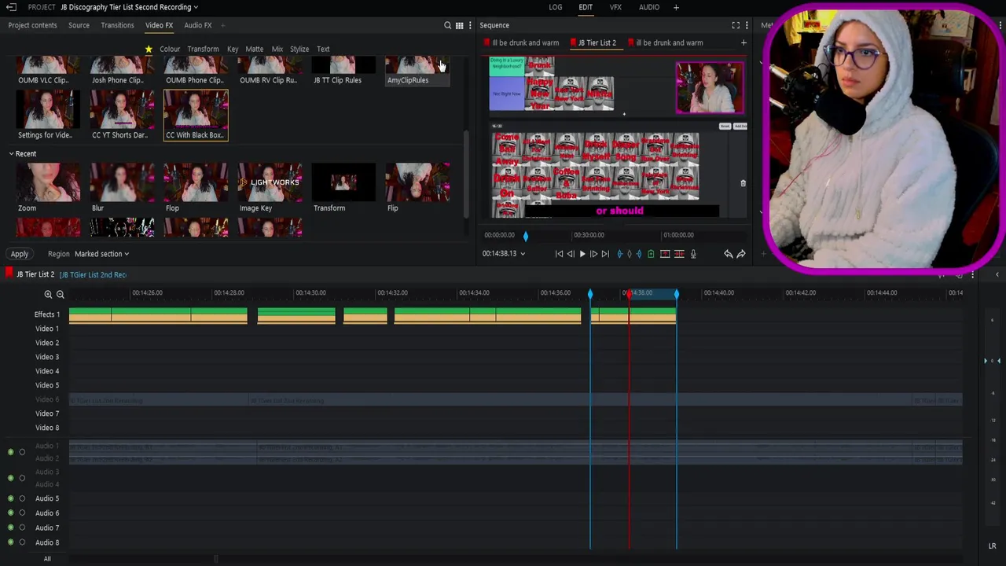The height and width of the screenshot is (566, 1006).
Task: Open the search icon in the Video FX panel
Action: click(x=448, y=25)
